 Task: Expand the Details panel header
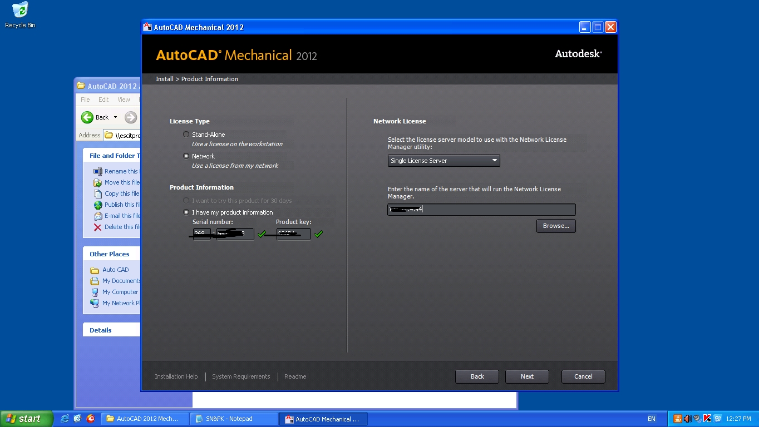pyautogui.click(x=112, y=330)
